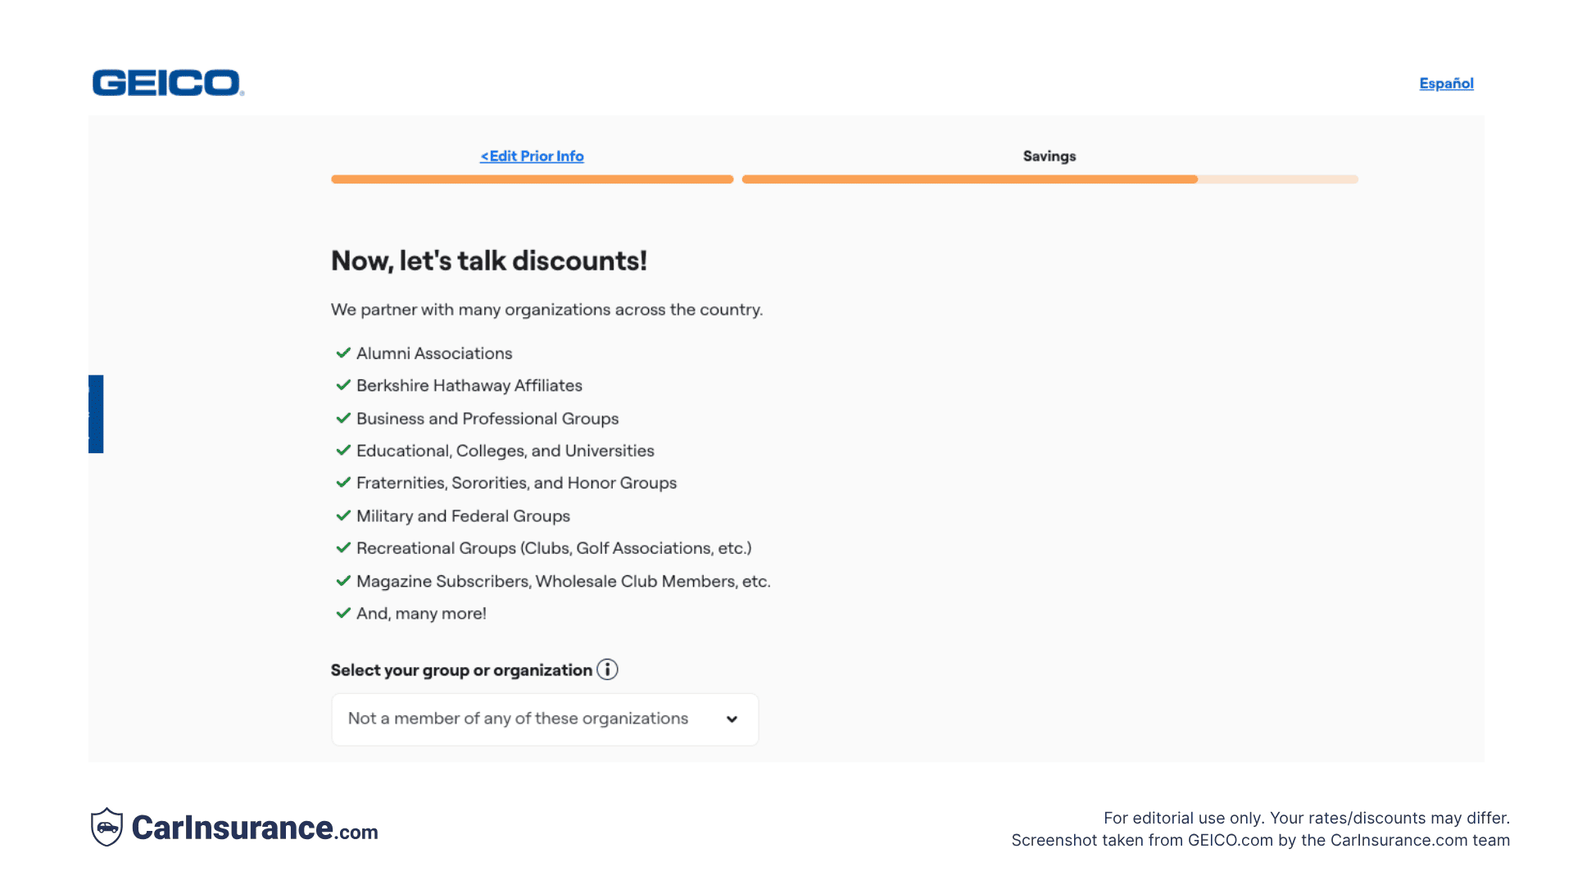Open the info tooltip beside group selection
Screen dimensions: 1573x885
click(608, 669)
